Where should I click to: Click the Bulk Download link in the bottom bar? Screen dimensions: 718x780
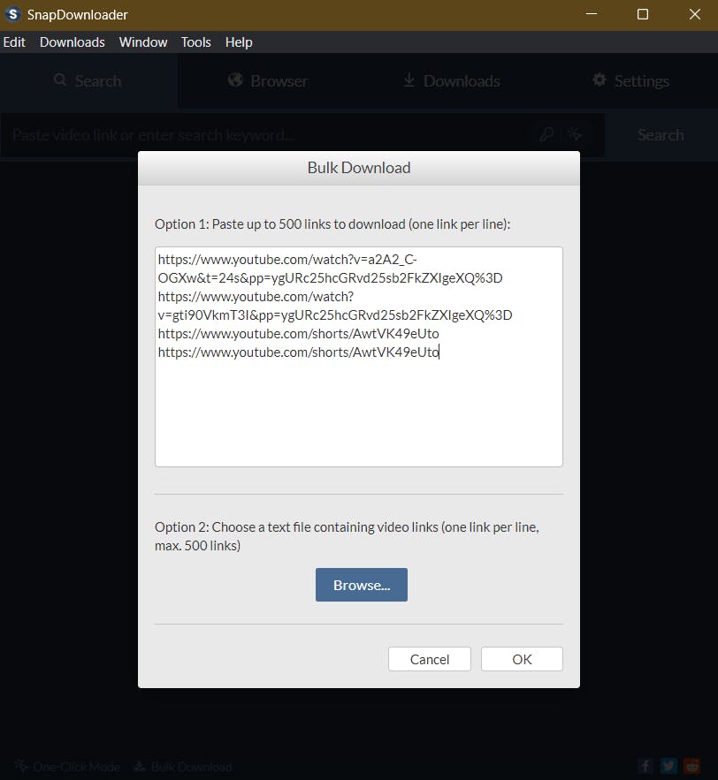point(183,767)
